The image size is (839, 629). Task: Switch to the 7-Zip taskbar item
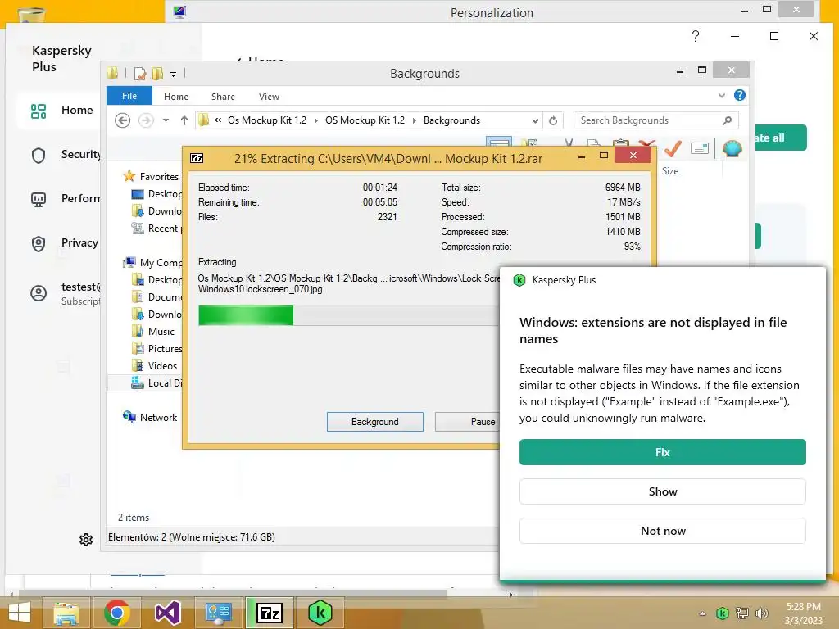[269, 613]
